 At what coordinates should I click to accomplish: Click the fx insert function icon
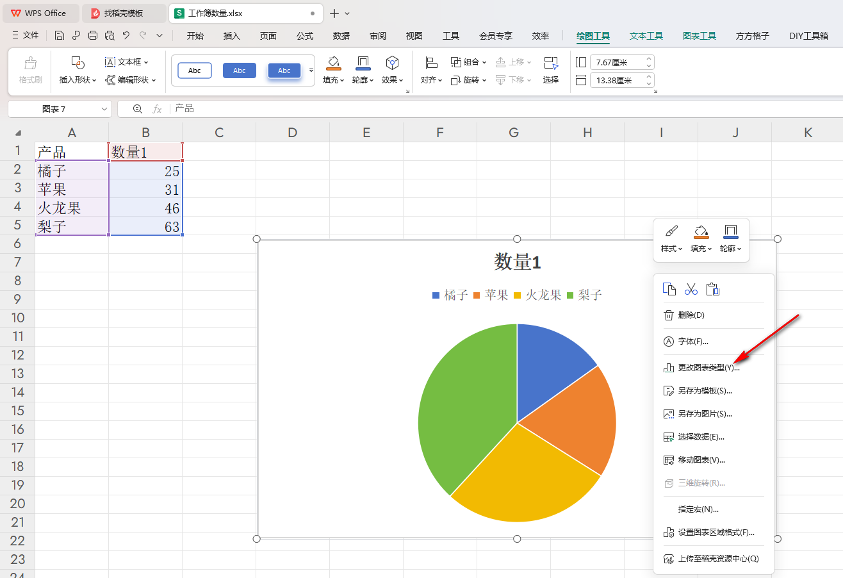157,109
